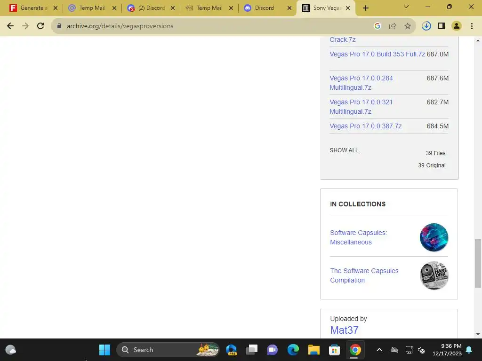Viewport: 482px width, 361px height.
Task: Click the muted volume tray icon
Action: click(x=421, y=350)
